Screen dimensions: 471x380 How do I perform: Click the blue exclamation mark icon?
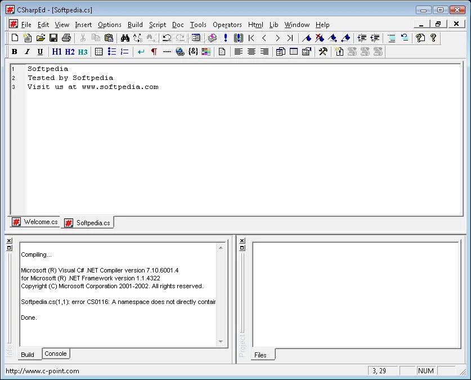225,38
